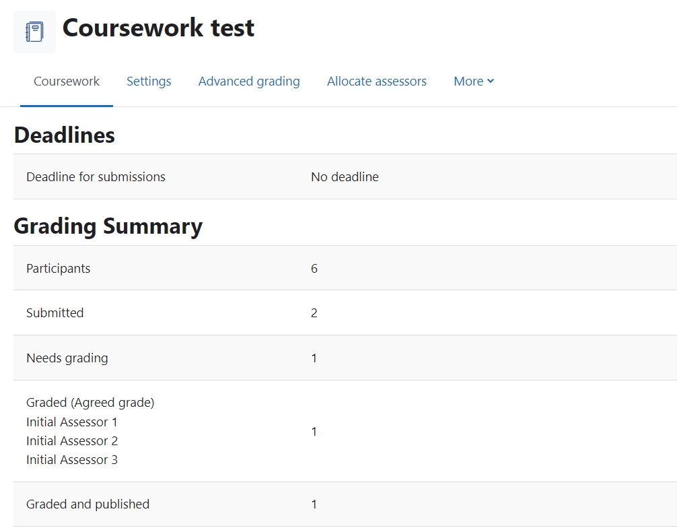Click the Deadlines section heading
The image size is (677, 528).
coord(64,135)
